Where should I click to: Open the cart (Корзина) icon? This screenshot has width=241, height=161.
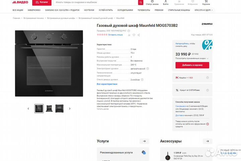206,2
